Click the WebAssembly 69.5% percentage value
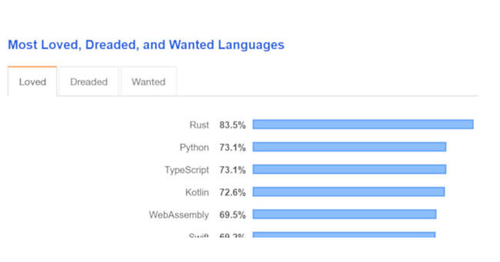 coord(232,215)
